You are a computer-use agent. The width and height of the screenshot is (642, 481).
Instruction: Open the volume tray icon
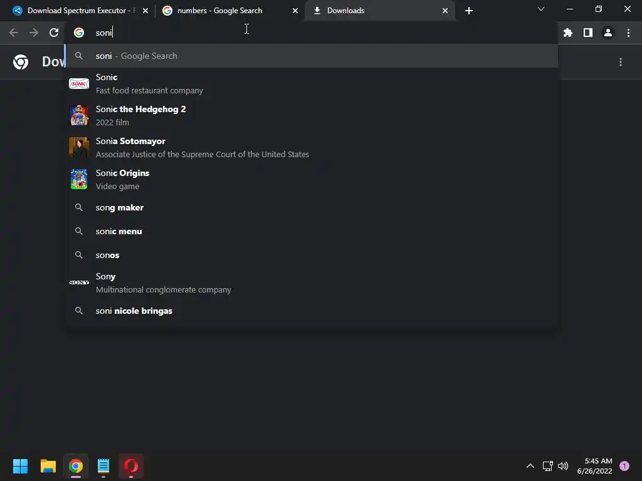point(563,466)
